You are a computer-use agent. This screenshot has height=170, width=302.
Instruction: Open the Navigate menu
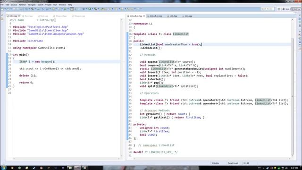[32, 5]
